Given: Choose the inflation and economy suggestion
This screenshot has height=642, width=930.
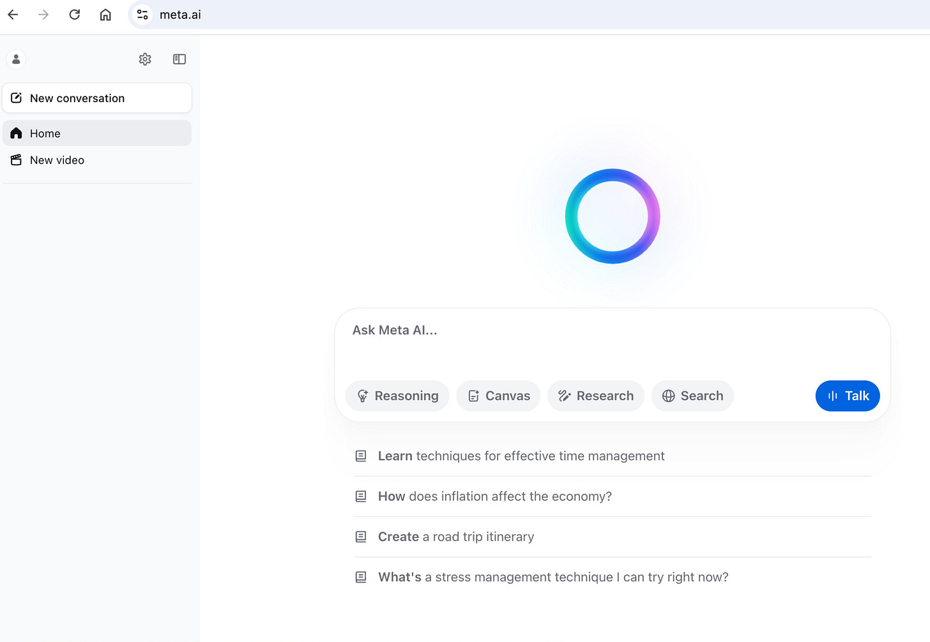Looking at the screenshot, I should (613, 496).
